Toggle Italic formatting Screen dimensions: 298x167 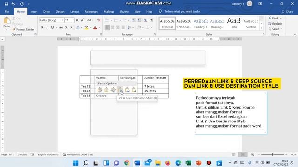coord(47,27)
